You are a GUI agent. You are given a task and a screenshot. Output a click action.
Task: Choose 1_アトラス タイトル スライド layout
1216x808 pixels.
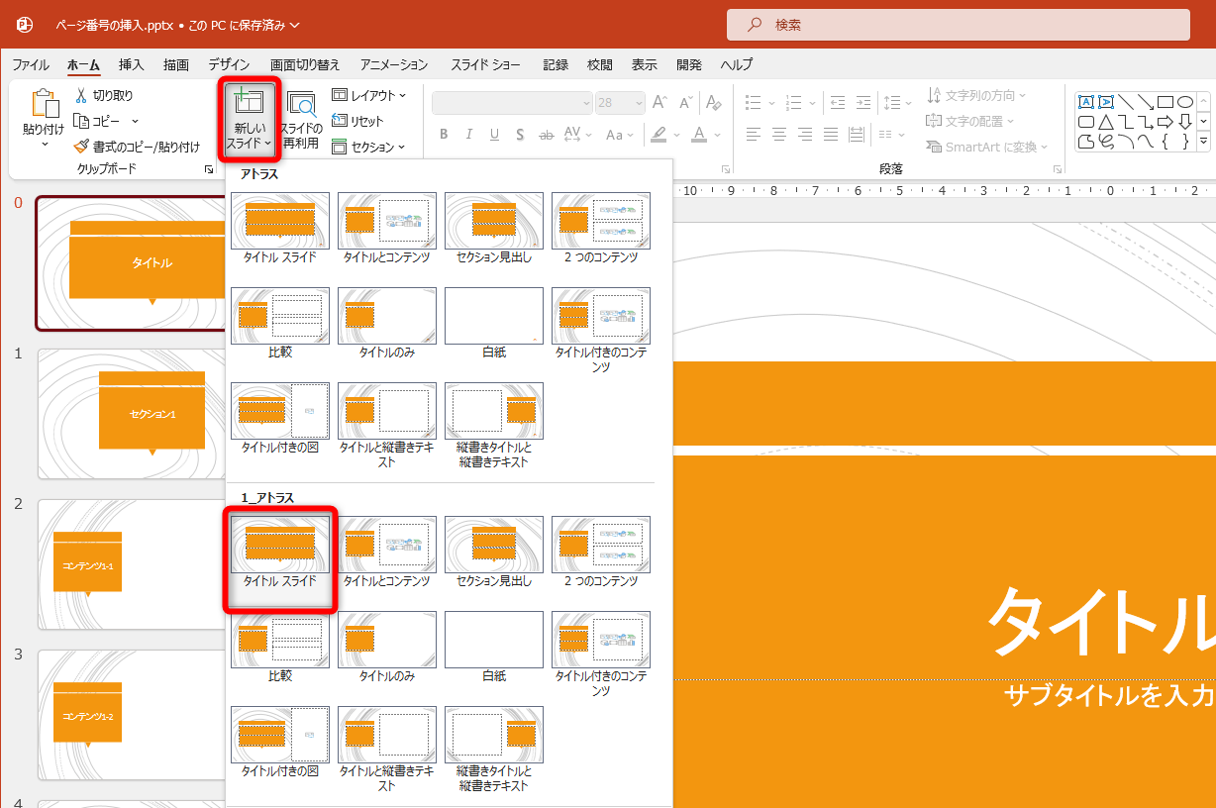[280, 553]
